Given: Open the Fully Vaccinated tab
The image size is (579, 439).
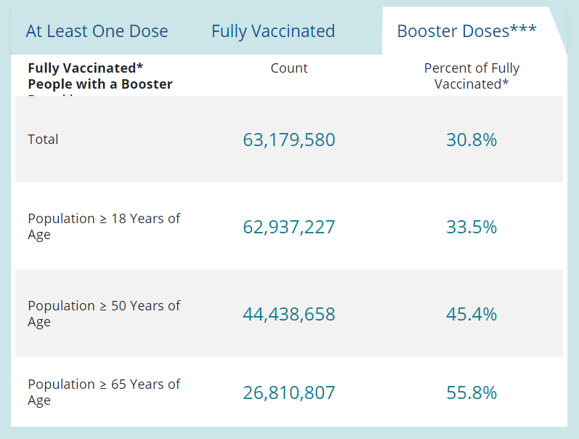Looking at the screenshot, I should 273,31.
